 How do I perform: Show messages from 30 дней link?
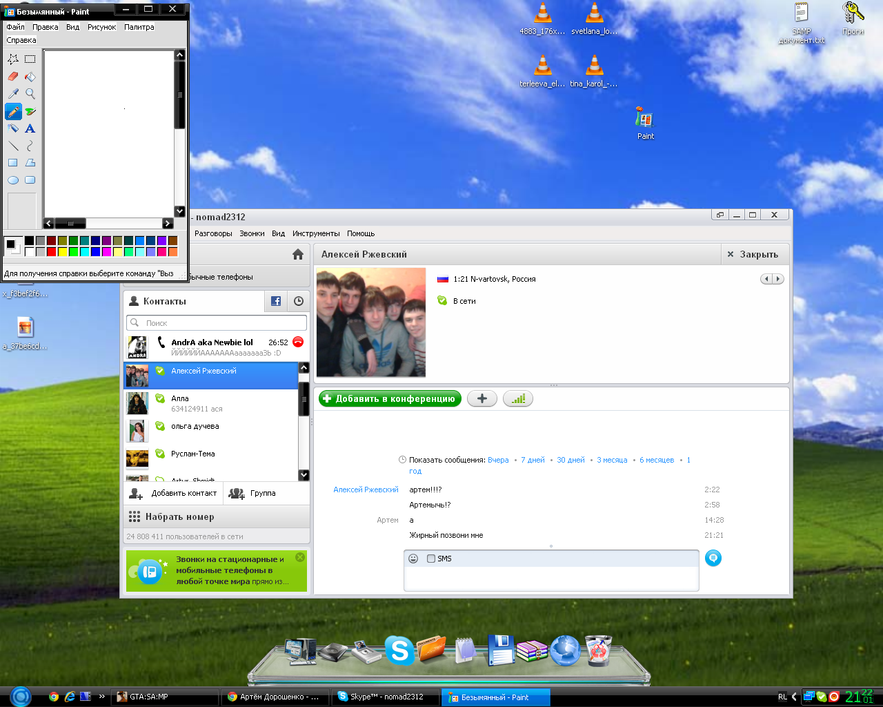pos(571,460)
